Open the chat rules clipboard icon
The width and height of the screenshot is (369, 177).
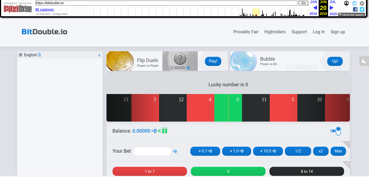39,55
